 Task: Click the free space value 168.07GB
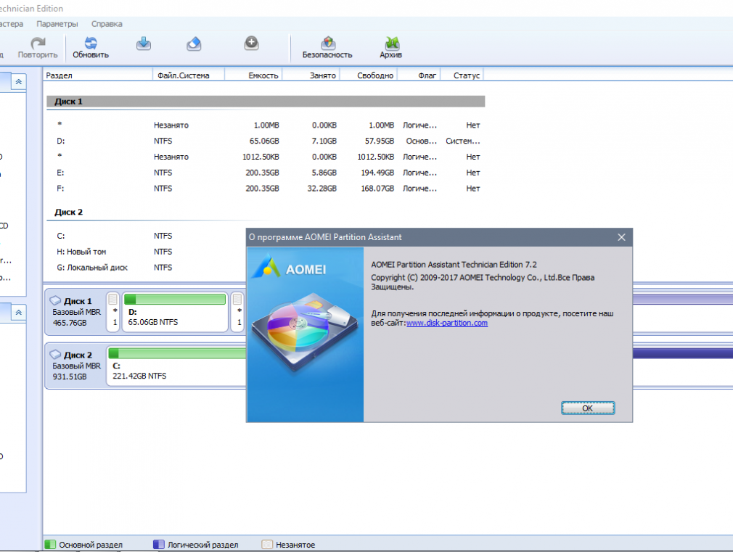tap(377, 189)
